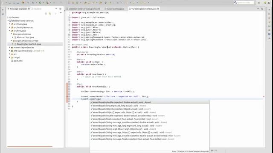Viewport: 273px width, 153px height.
Task: Restore the minimized view stack in the left trim bar
Action: pyautogui.click(x=3, y=10)
